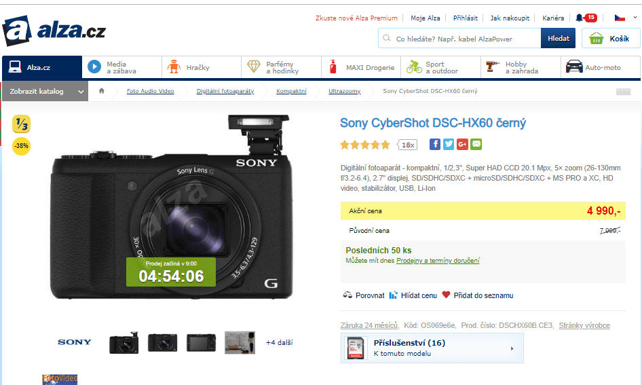Click the SD card accessory image
The height and width of the screenshot is (385, 642).
click(355, 348)
